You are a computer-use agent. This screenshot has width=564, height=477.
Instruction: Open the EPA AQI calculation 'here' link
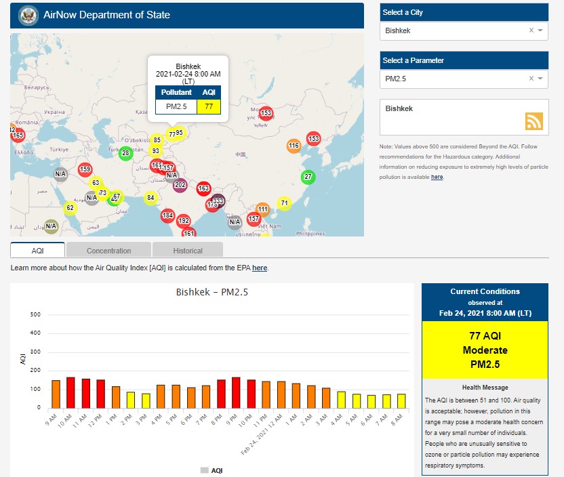coord(260,268)
